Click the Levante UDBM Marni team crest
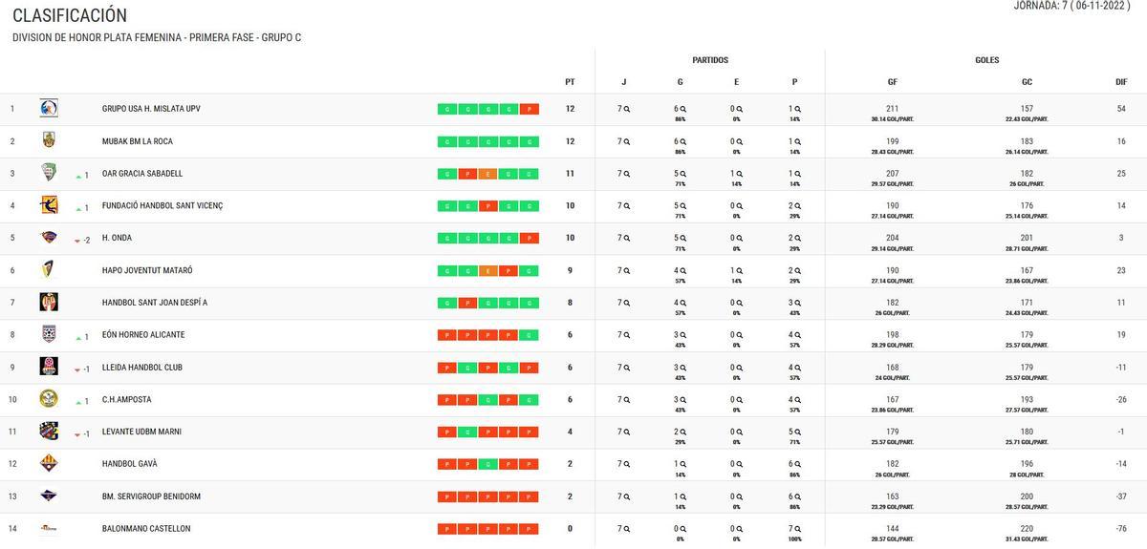1147x549 pixels. pyautogui.click(x=49, y=432)
